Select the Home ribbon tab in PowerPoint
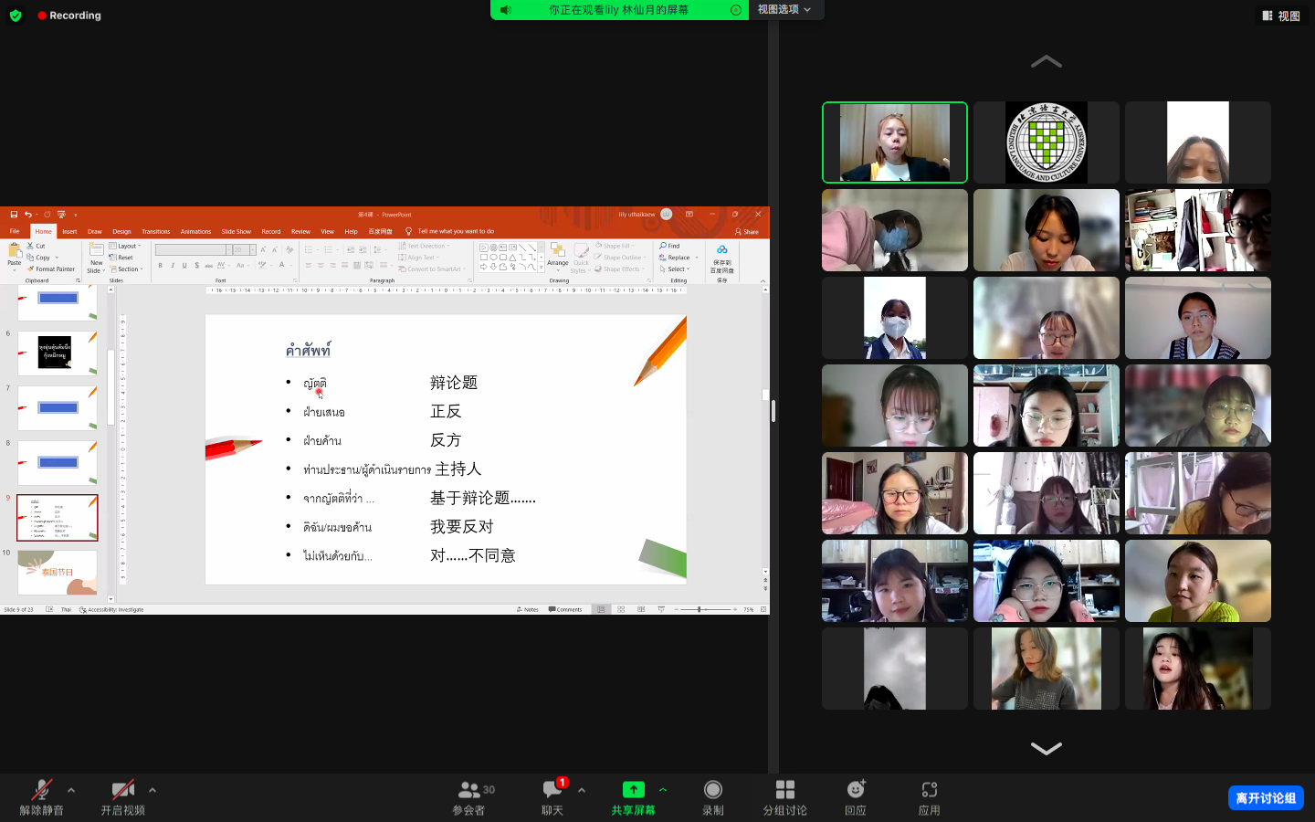The image size is (1315, 822). [43, 231]
